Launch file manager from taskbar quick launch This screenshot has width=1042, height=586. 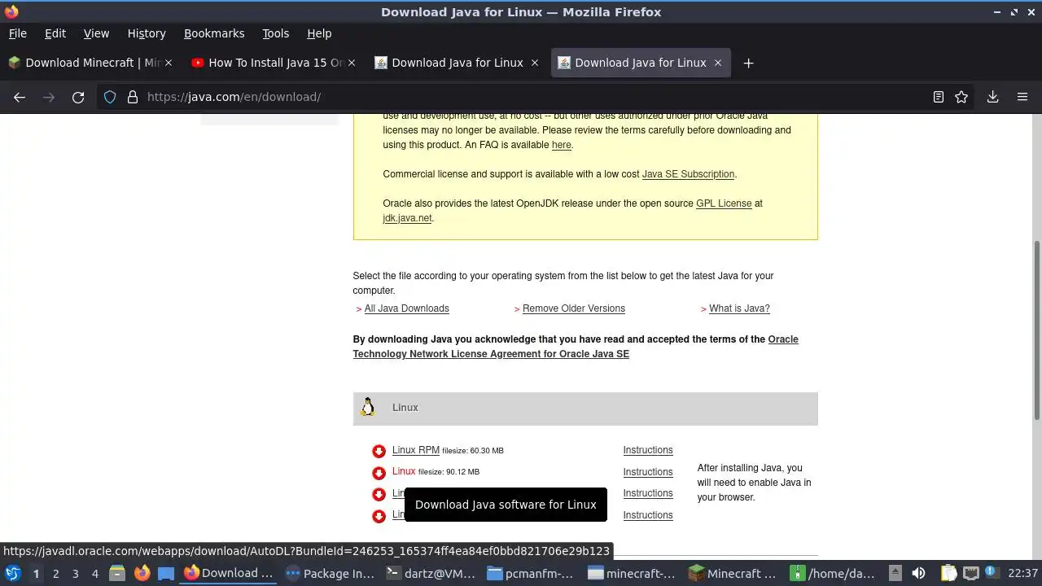pos(116,573)
